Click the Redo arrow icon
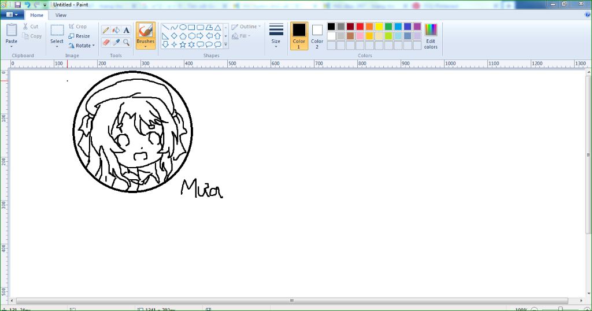Screen dimensions: 592x311 pyautogui.click(x=36, y=5)
